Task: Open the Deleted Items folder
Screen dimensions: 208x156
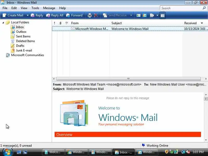Action: point(25,41)
